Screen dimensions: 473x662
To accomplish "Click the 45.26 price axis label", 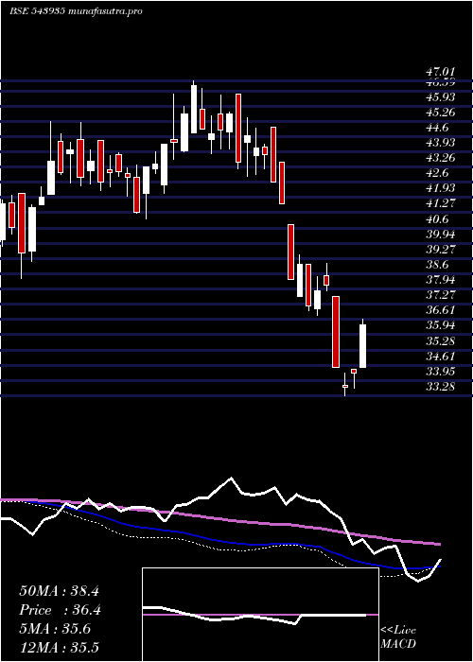I will (x=440, y=113).
